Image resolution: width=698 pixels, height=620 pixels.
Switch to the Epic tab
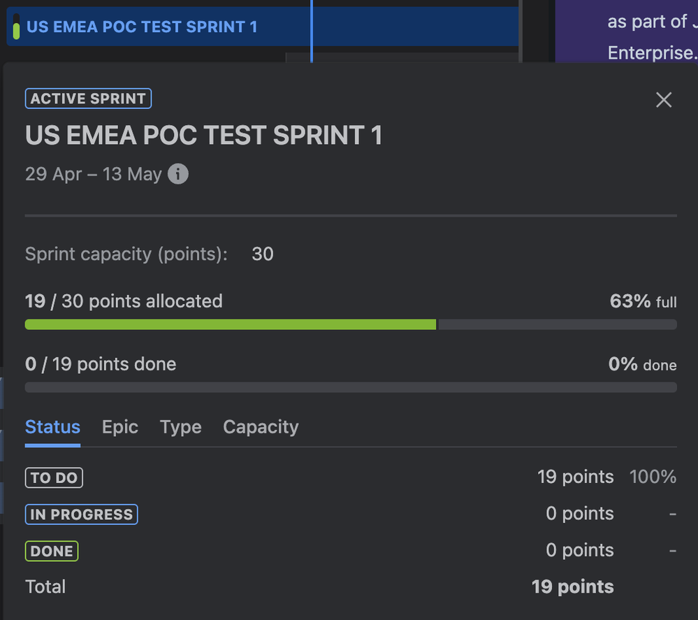coord(120,427)
